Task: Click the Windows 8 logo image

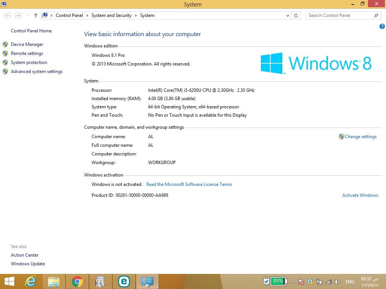Action: click(316, 63)
